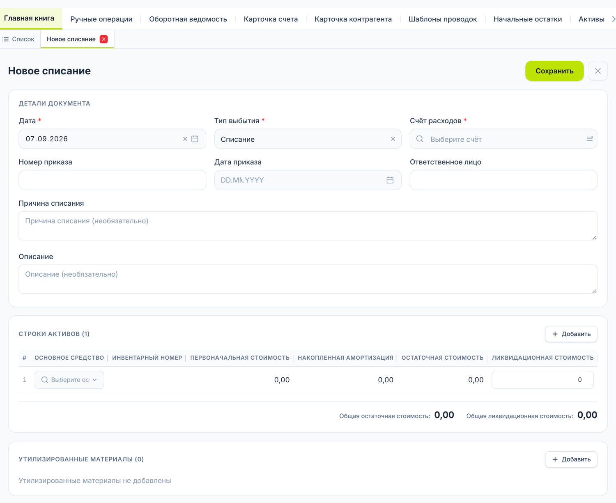Image resolution: width=616 pixels, height=503 pixels.
Task: Switch to Оборотная ведомость tab
Action: coord(188,19)
